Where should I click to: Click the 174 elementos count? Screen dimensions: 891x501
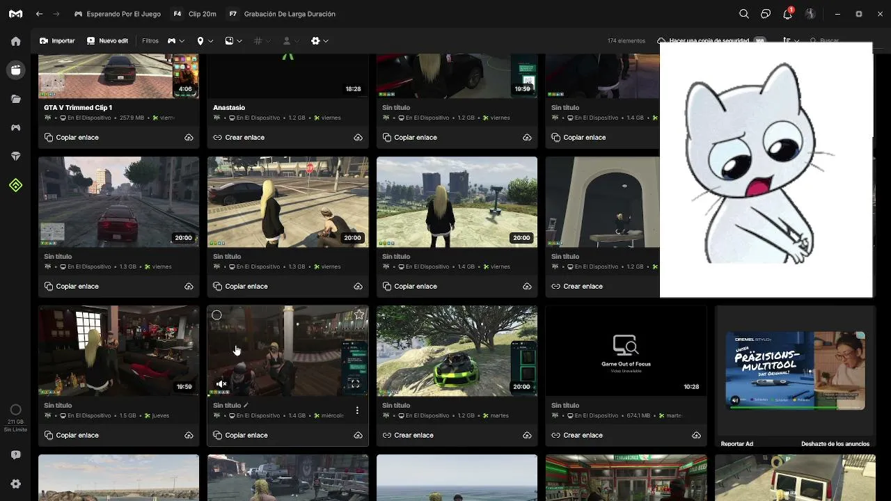point(626,41)
